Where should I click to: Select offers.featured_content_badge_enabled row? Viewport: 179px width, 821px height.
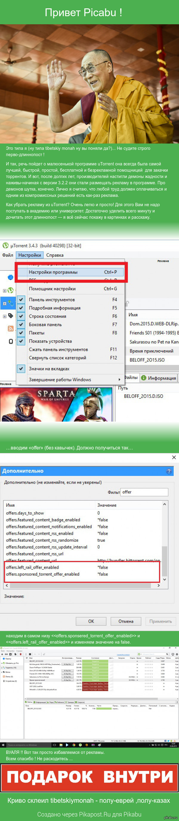pos(83,520)
